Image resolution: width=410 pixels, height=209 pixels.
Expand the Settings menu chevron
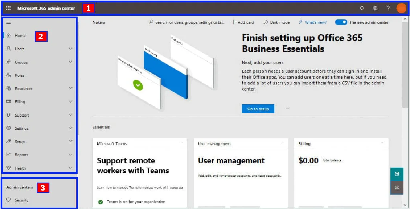point(71,128)
